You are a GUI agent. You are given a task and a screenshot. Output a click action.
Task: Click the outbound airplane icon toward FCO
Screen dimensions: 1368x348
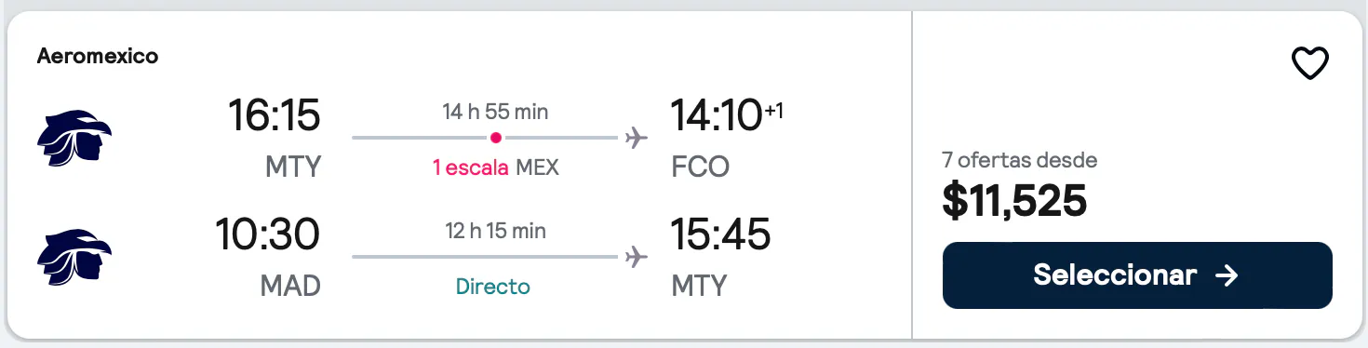(637, 139)
